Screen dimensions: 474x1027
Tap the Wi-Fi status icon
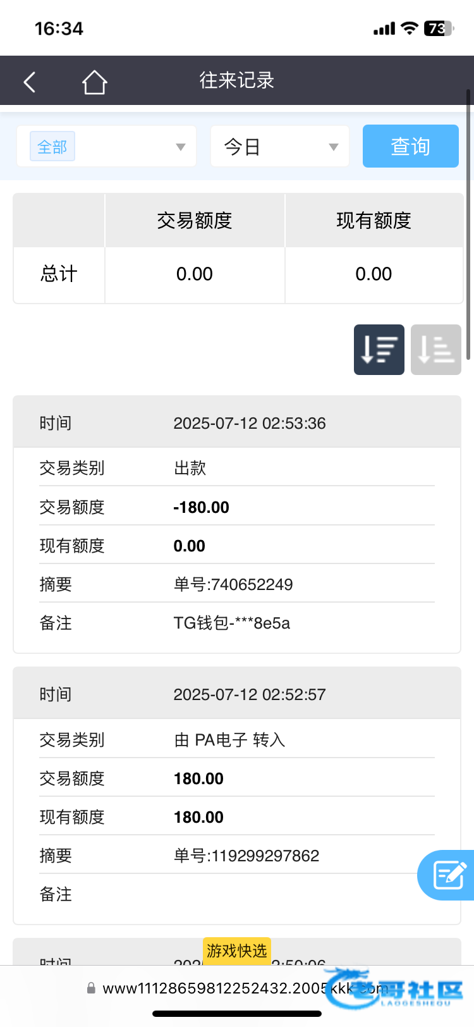[x=410, y=28]
